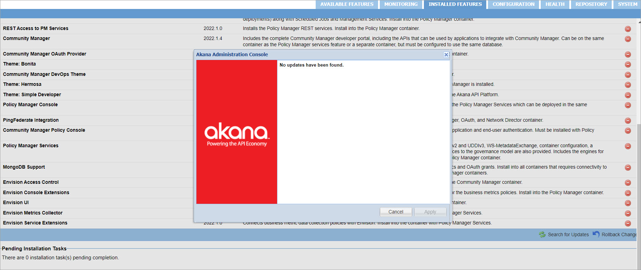Viewport: 641px width, 270px height.
Task: Click remove icon for Community Manager row
Action: click(628, 39)
